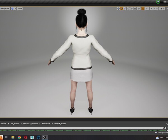Open Maya from taskbar
The image size is (168, 140).
pyautogui.click(x=32, y=137)
